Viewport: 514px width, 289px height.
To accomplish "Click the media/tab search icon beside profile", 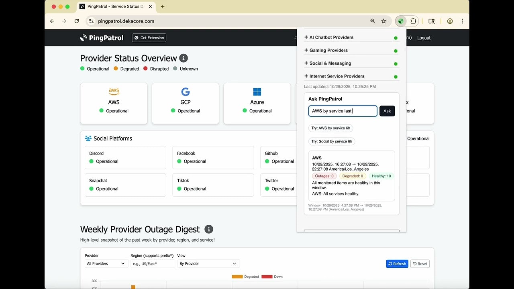I will point(432,21).
